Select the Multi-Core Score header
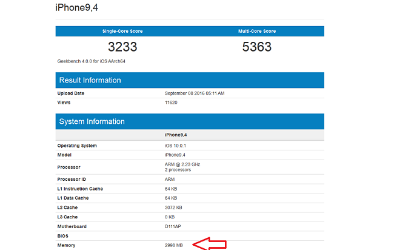Image resolution: width=394 pixels, height=250 pixels. 257,31
